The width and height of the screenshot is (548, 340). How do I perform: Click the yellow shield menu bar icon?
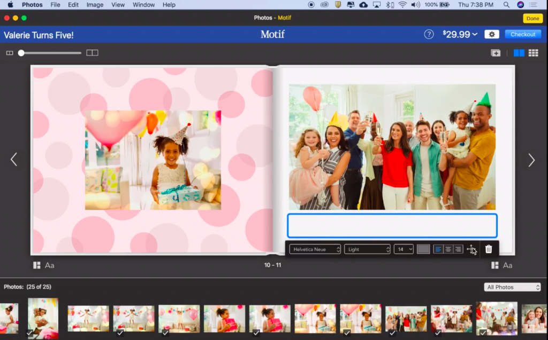338,5
